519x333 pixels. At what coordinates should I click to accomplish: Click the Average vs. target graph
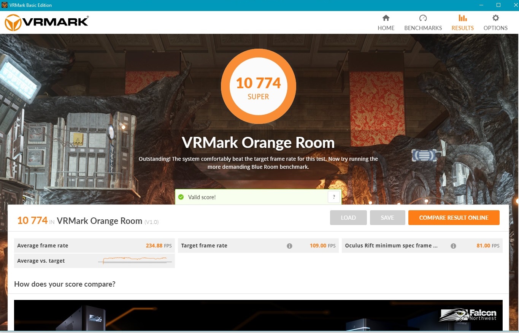[x=135, y=260]
